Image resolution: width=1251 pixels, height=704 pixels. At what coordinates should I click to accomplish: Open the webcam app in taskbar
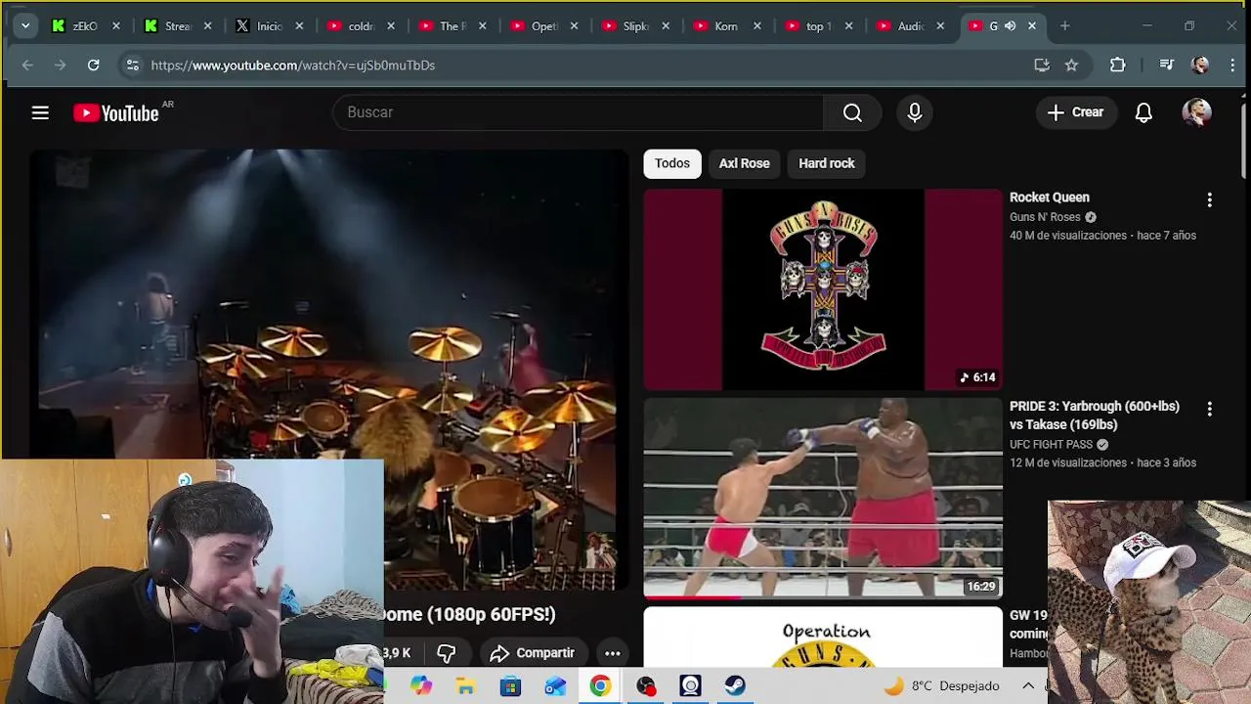(x=690, y=686)
